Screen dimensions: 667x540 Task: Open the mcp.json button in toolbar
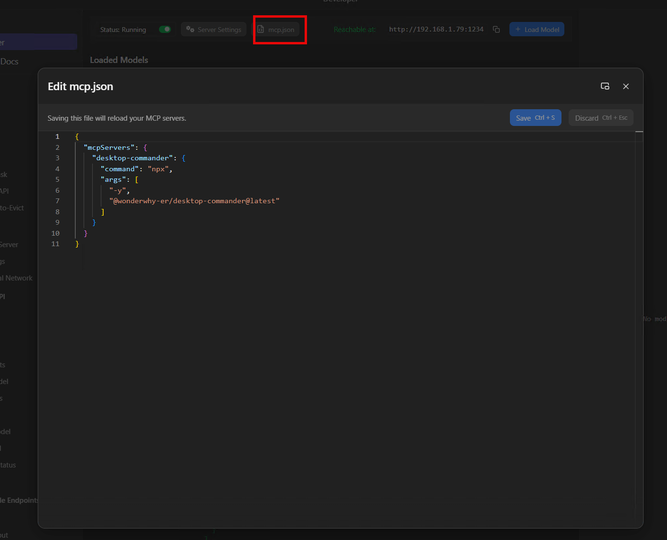pyautogui.click(x=276, y=30)
